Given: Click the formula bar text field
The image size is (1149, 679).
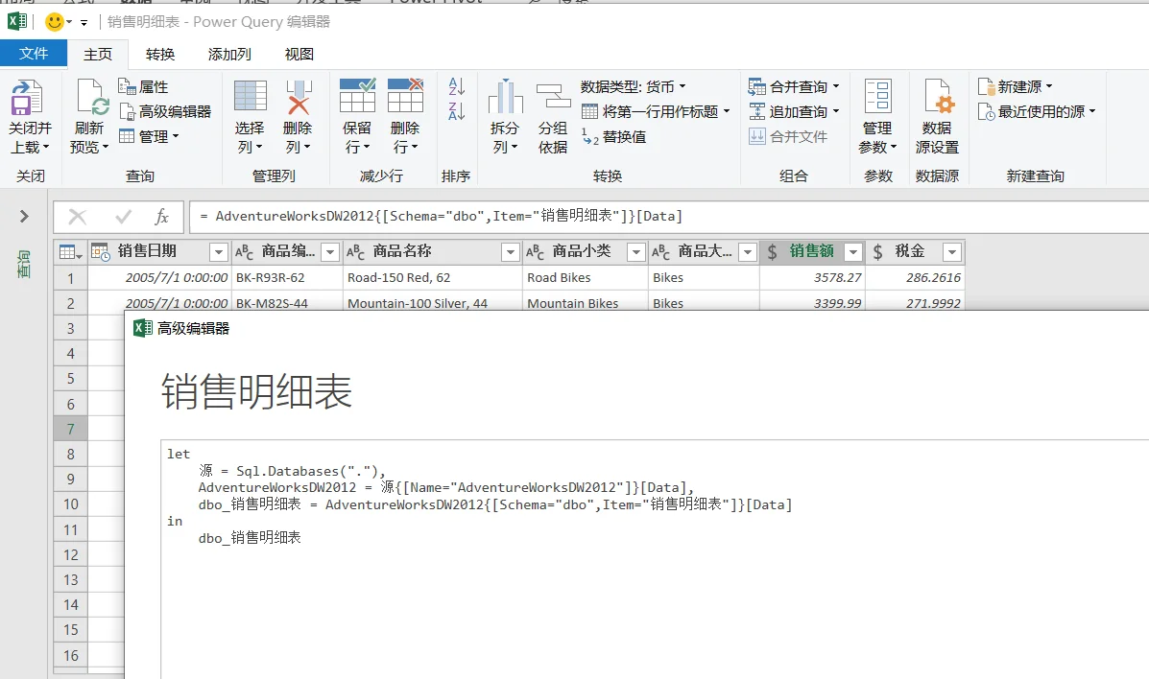Looking at the screenshot, I should click(x=668, y=216).
